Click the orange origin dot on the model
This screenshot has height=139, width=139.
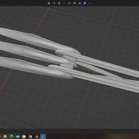click(x=115, y=74)
